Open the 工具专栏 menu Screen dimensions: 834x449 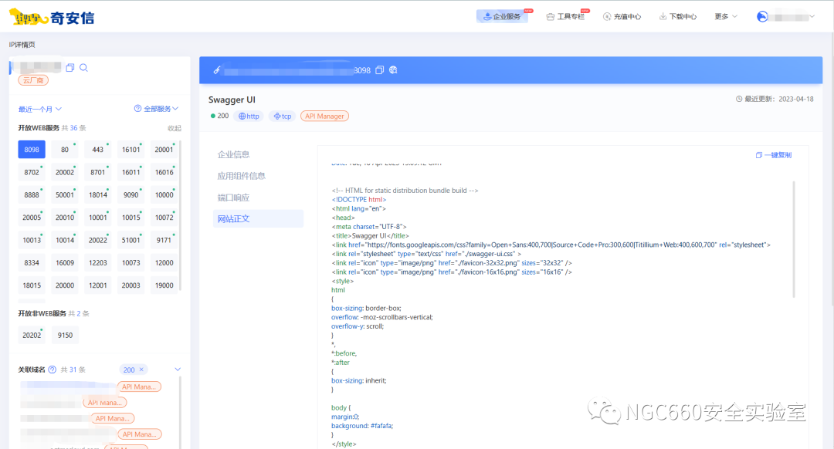[x=565, y=16]
